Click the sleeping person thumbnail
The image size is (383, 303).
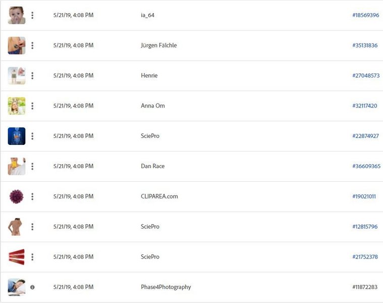17,287
